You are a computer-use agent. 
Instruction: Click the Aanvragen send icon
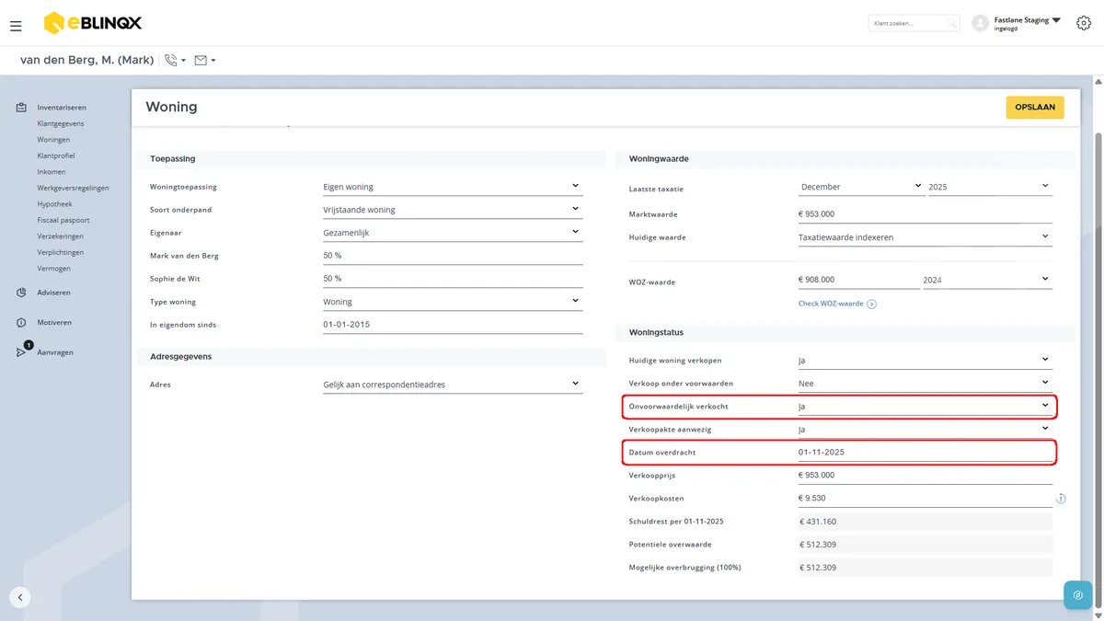click(21, 352)
